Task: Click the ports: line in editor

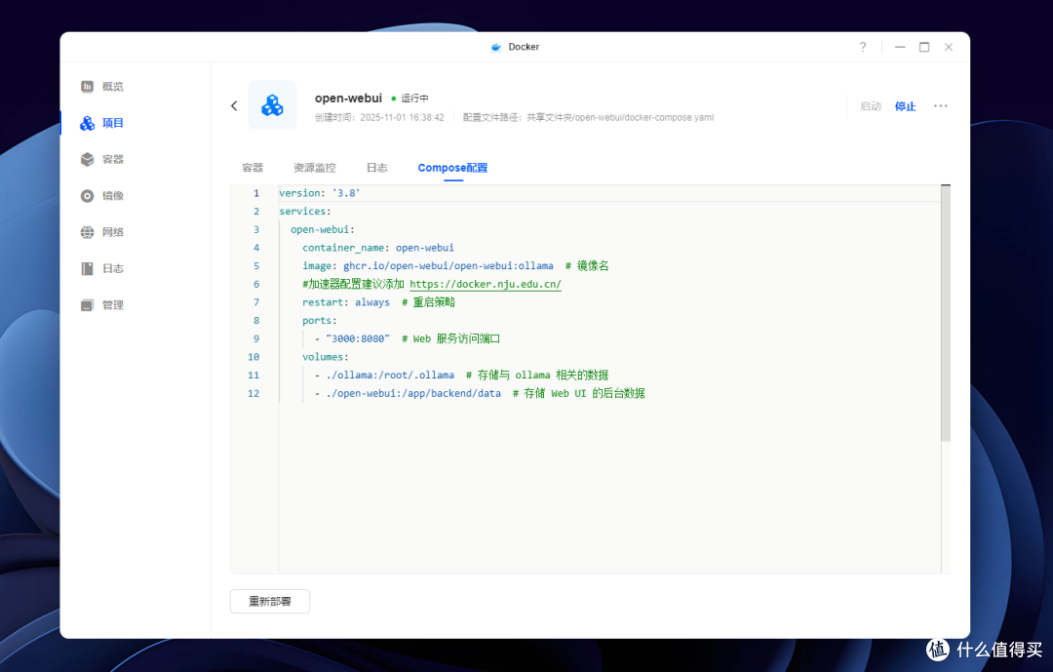Action: 320,320
